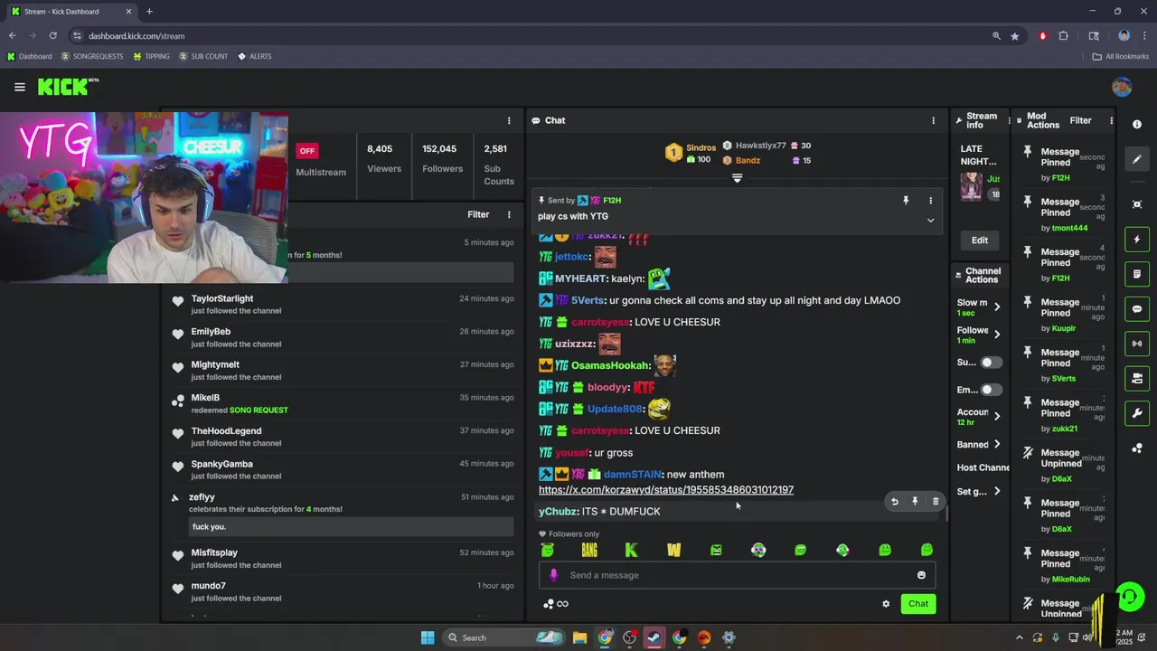This screenshot has width=1157, height=651.
Task: Click the focus frame icon in sidebar
Action: (x=1137, y=204)
